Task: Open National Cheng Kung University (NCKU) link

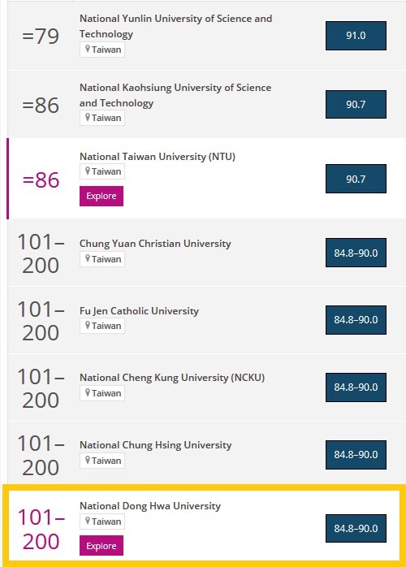Action: [x=172, y=378]
